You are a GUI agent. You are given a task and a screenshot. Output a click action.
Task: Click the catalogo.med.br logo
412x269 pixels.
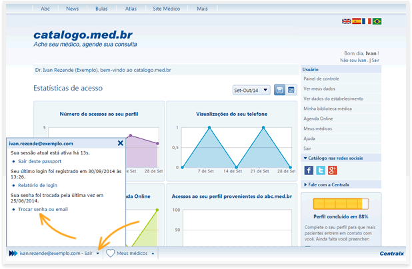(x=83, y=35)
